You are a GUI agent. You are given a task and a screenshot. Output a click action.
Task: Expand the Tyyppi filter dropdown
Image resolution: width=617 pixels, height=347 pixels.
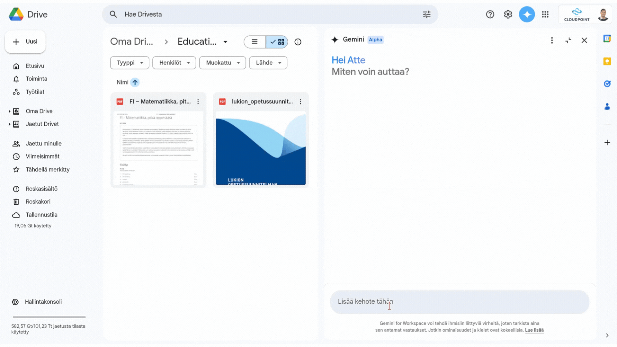[x=130, y=63]
